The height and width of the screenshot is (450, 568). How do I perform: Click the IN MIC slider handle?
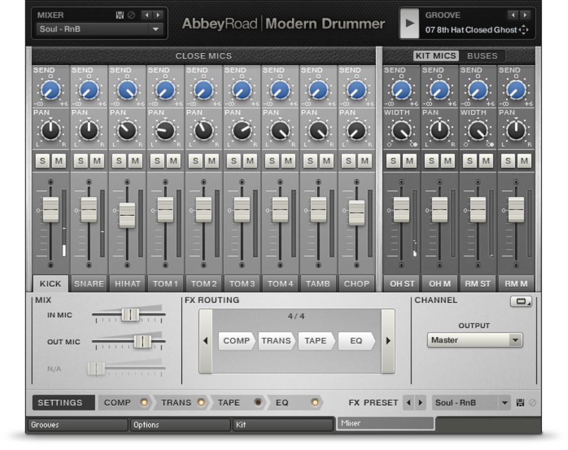(130, 315)
